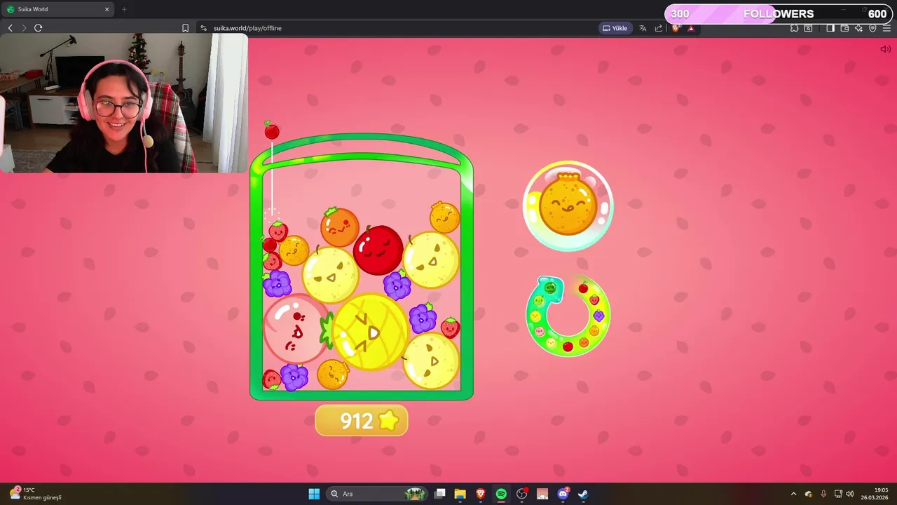Open Steam from the taskbar

[583, 494]
